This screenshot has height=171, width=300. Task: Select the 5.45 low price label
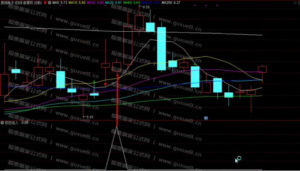tap(89, 117)
